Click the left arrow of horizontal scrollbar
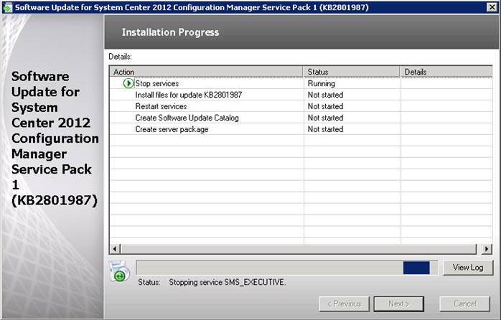 pos(114,248)
